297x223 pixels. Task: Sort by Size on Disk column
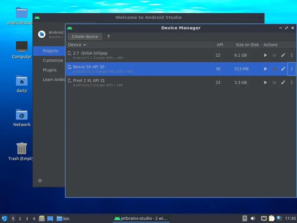click(x=247, y=45)
